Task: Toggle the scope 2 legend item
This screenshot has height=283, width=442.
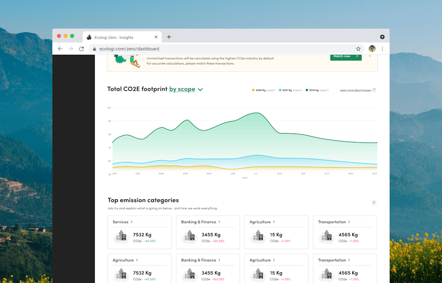Action: click(x=290, y=90)
